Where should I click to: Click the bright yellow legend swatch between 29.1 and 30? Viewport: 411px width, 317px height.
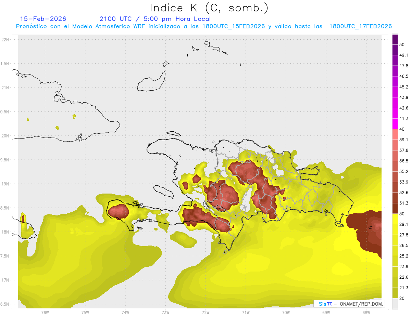point(395,219)
